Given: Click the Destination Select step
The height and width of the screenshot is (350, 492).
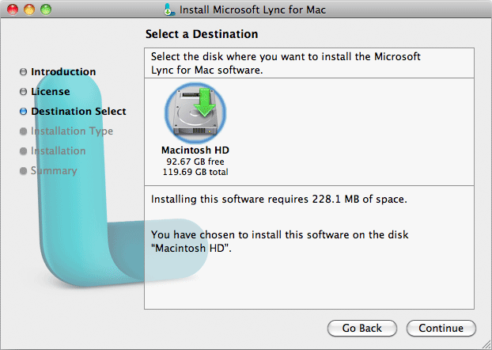Looking at the screenshot, I should pyautogui.click(x=78, y=111).
